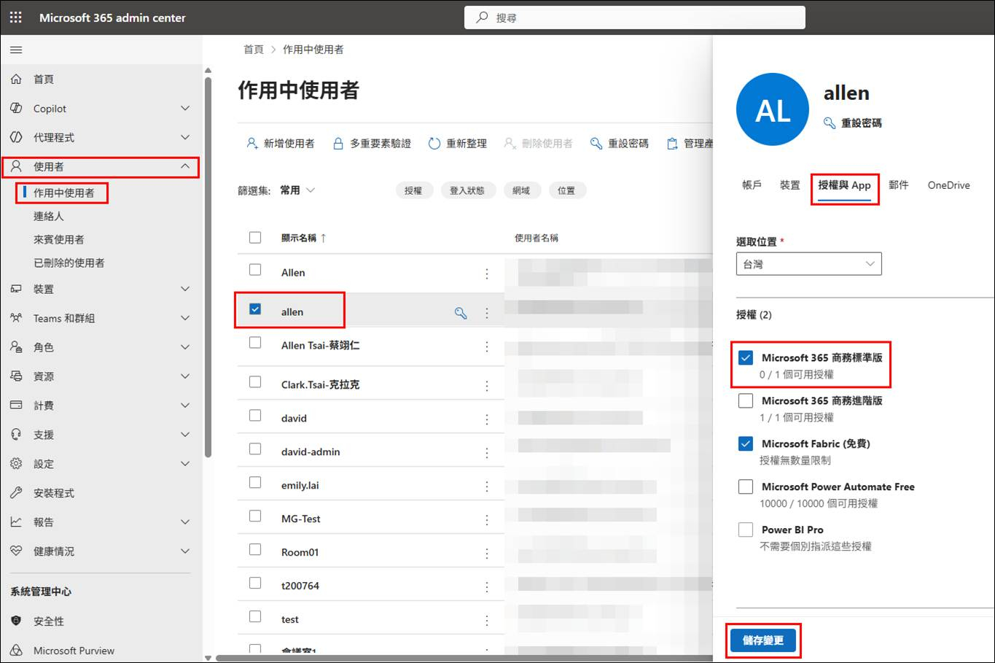The height and width of the screenshot is (663, 995).
Task: Uncheck Microsoft 365 商務標準版 license
Action: [746, 357]
